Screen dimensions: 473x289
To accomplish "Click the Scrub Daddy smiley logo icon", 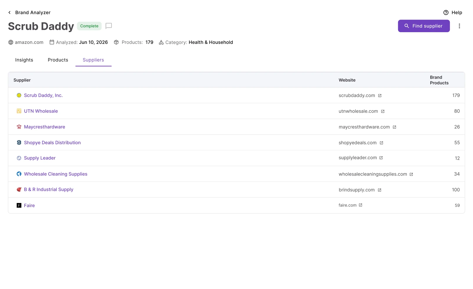I will coord(19,95).
